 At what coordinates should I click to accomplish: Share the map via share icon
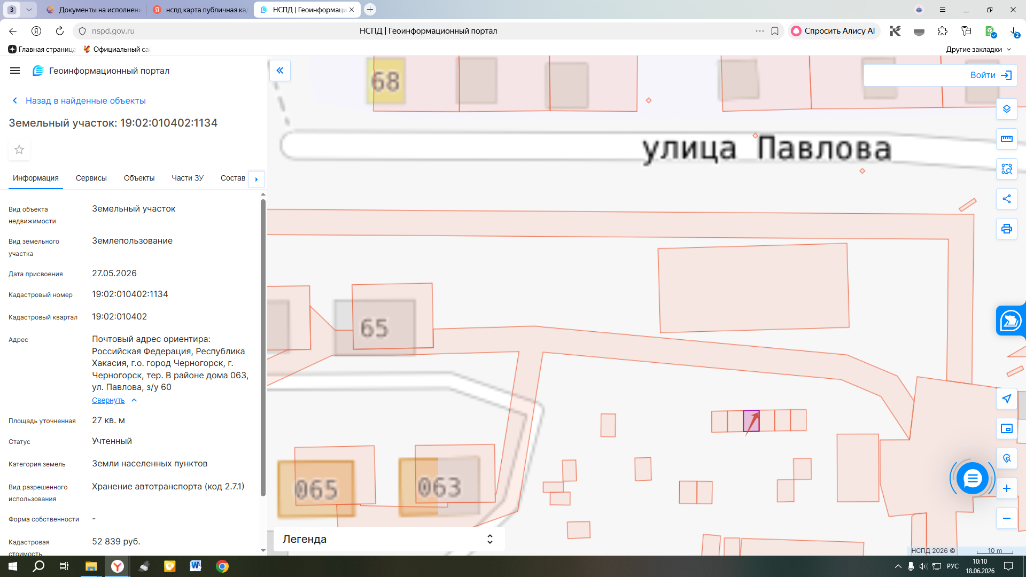(x=1007, y=199)
